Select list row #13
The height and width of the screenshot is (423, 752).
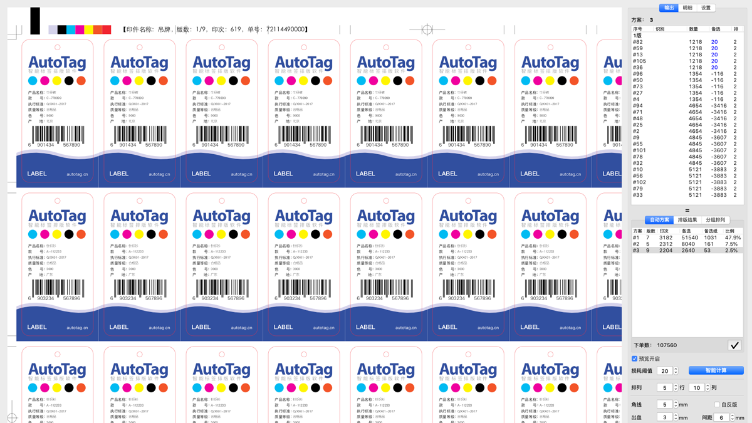pos(687,55)
